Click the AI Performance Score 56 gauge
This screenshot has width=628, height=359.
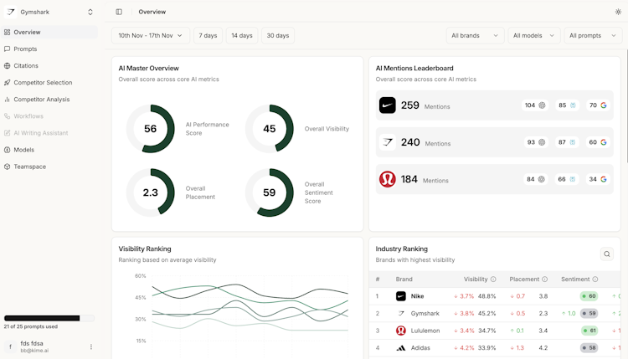click(x=151, y=129)
